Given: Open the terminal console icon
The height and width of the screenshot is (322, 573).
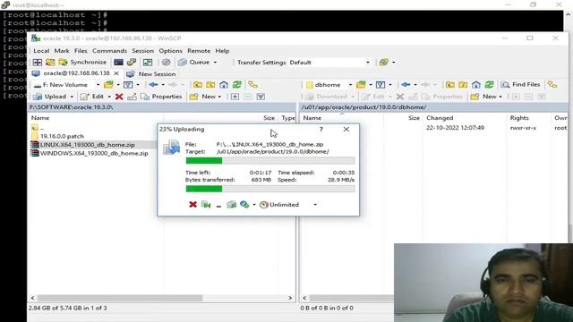Looking at the screenshot, I should pyautogui.click(x=118, y=63).
